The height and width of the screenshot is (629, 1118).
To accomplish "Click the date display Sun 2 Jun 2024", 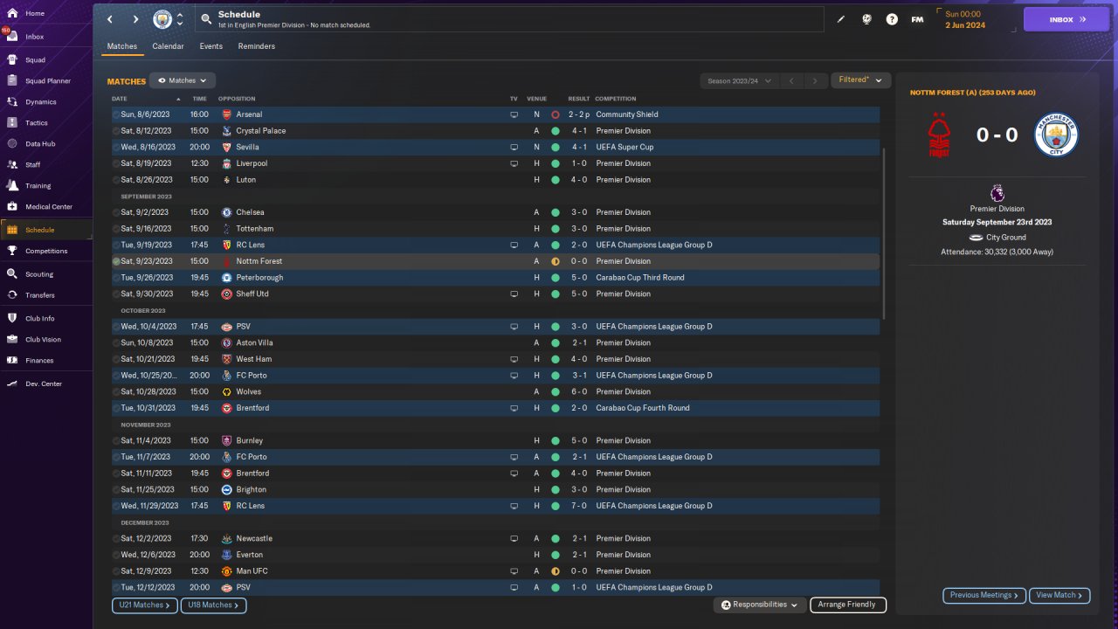I will pos(965,19).
